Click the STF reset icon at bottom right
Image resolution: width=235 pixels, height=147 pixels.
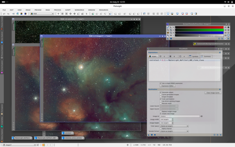(x=228, y=38)
